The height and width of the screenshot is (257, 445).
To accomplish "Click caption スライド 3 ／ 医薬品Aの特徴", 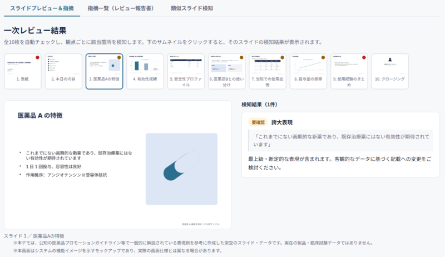I will tap(34, 236).
